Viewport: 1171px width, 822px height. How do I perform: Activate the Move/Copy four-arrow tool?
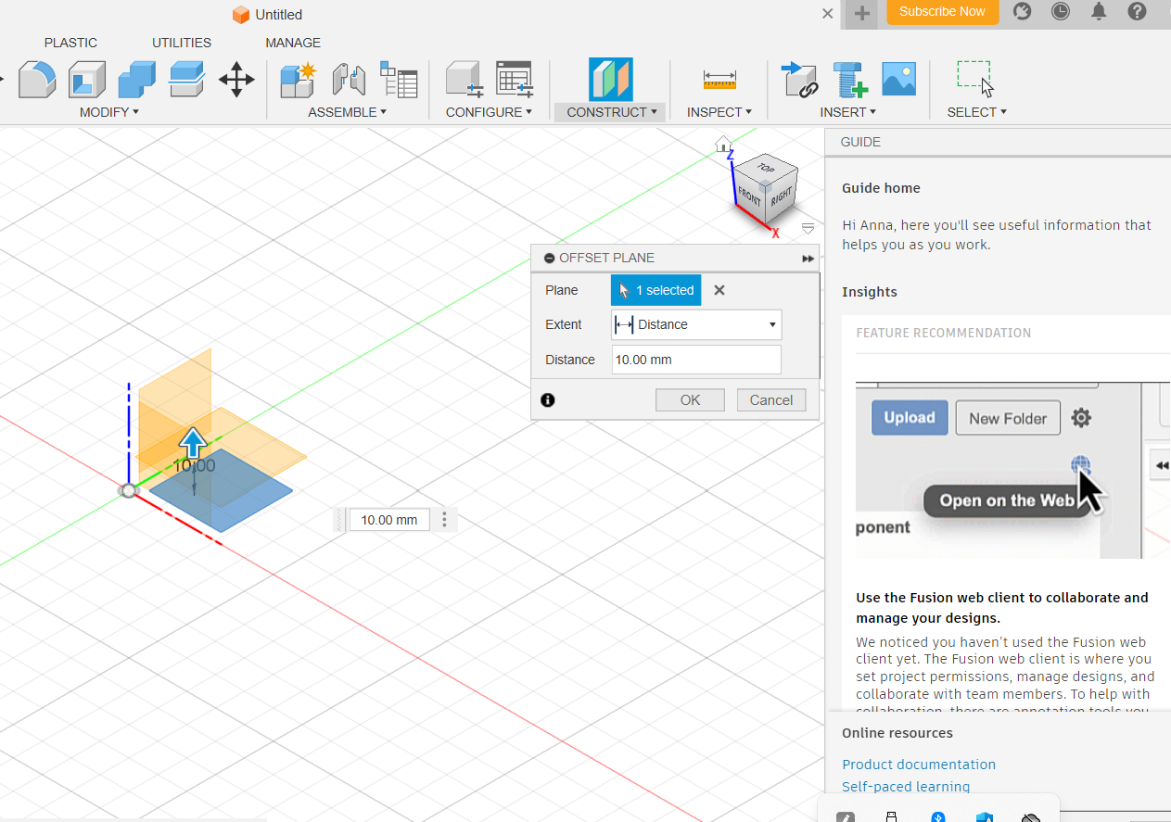pyautogui.click(x=236, y=80)
